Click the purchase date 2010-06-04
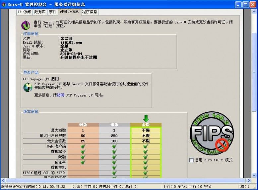 (71, 54)
